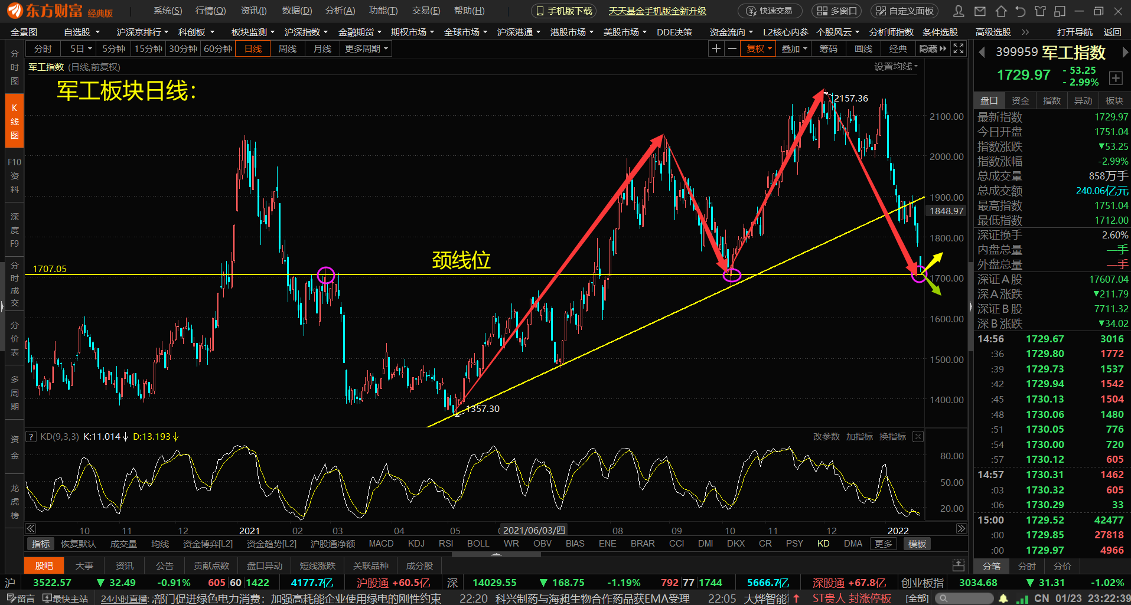Screen dimensions: 1131x605
Task: Switch chart period to 周线 (weekly)
Action: (x=288, y=49)
